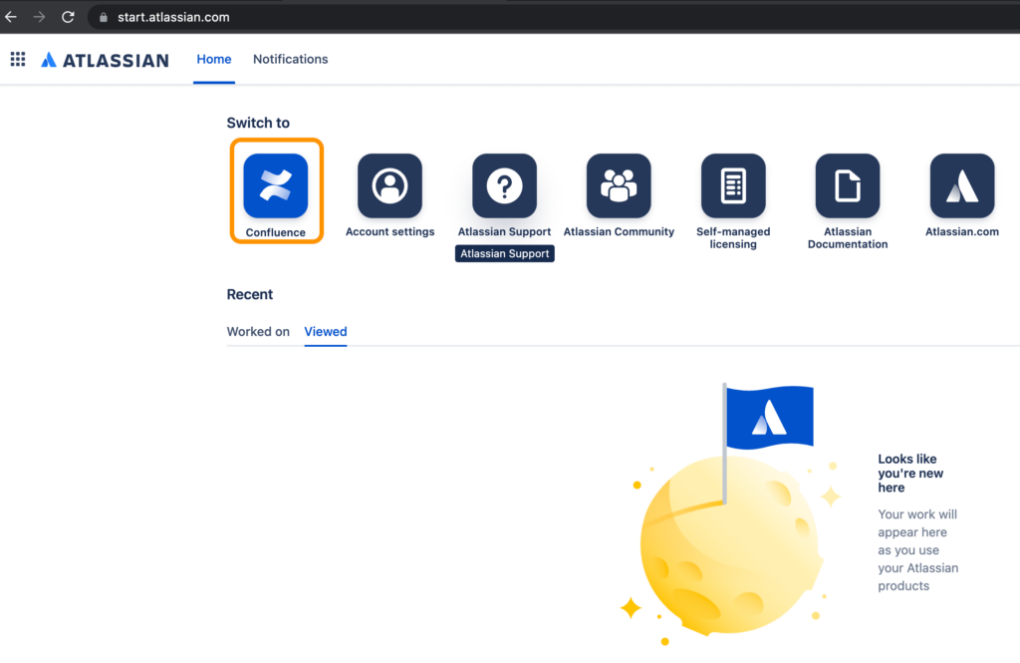Open the Notifications tab

click(290, 59)
